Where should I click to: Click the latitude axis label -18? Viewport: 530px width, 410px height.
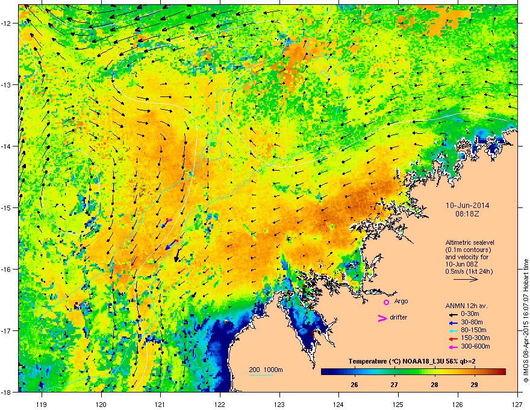[7, 392]
